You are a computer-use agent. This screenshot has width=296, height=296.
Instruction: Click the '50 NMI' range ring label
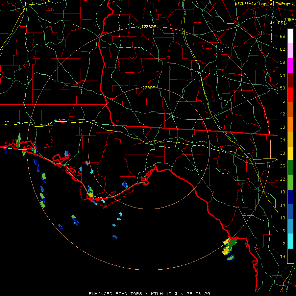coord(149,87)
